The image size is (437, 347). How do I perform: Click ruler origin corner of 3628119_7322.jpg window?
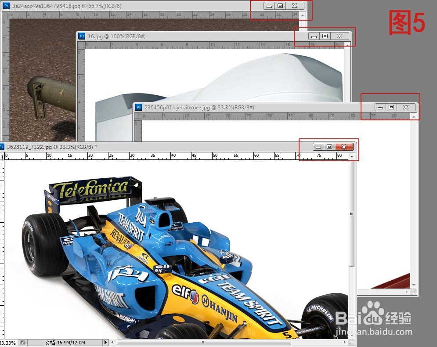click(x=2, y=156)
